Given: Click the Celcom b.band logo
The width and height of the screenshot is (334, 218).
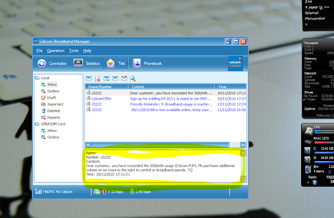Looking at the screenshot, I should coord(235,63).
